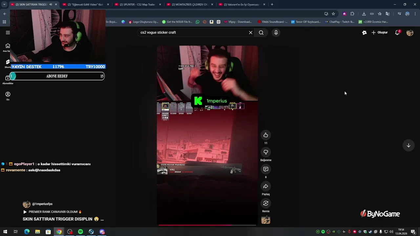Dislike the Shorts video (Beğenme)
The height and width of the screenshot is (236, 420).
click(266, 152)
